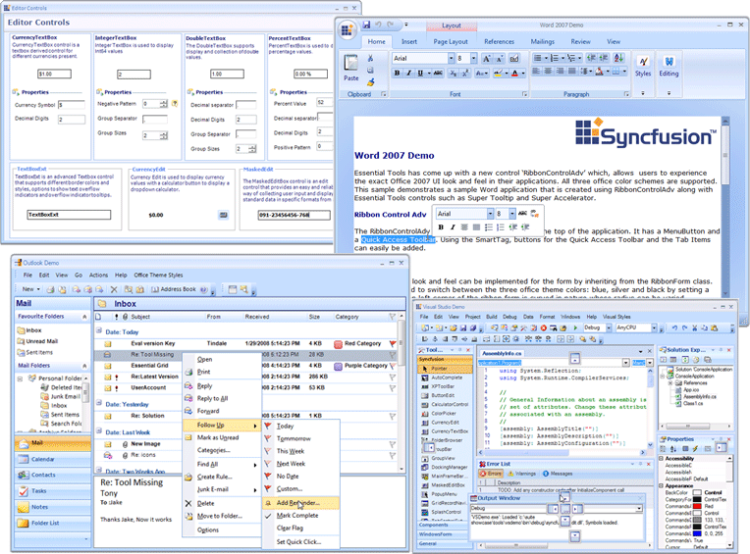
Task: Toggle Mark Complete in Follow Up submenu
Action: tap(296, 516)
